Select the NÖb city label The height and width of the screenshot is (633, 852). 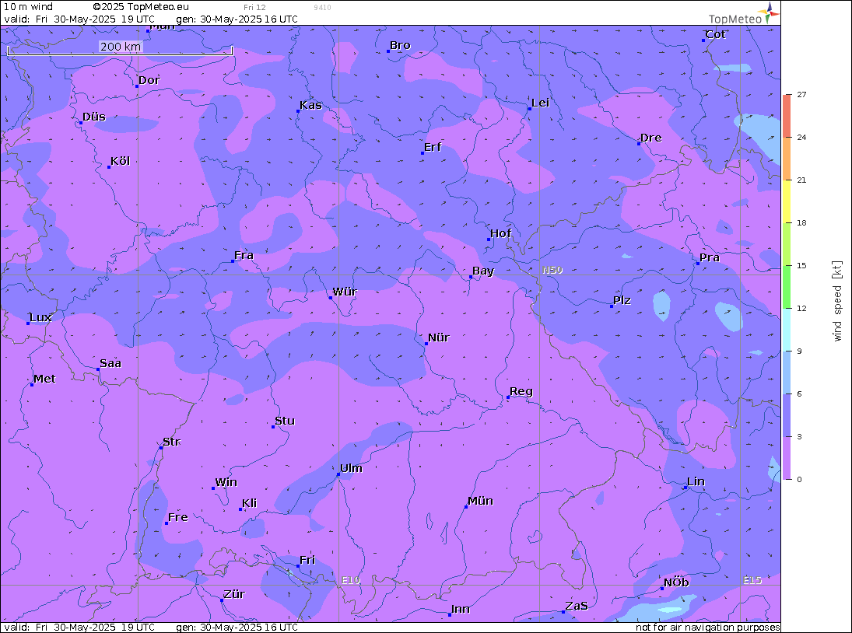[676, 582]
